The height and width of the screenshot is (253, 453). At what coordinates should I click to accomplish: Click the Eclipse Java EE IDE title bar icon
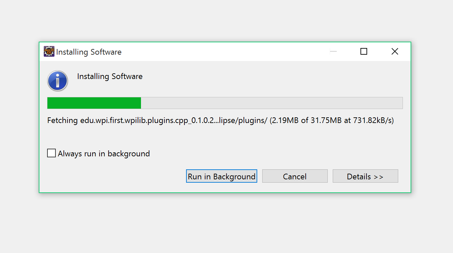[49, 51]
